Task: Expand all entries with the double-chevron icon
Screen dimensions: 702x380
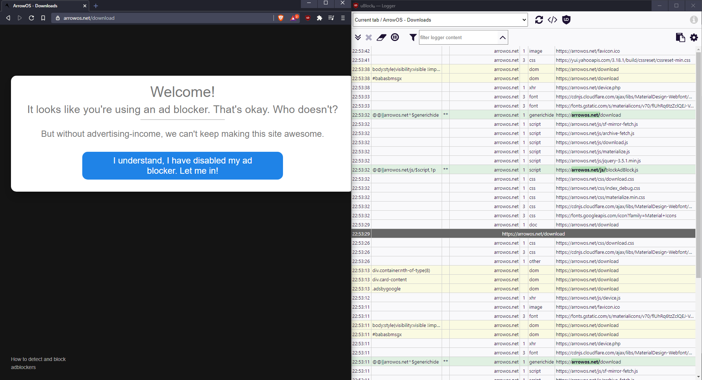Action: coord(358,37)
